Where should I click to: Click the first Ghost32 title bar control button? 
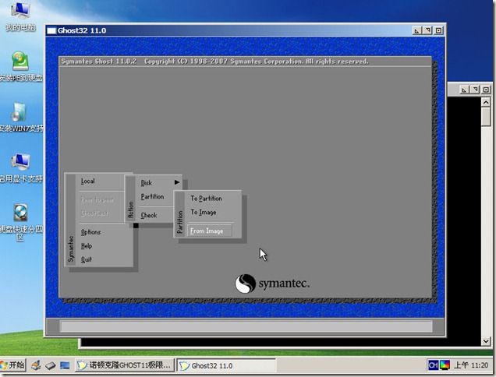[x=417, y=30]
